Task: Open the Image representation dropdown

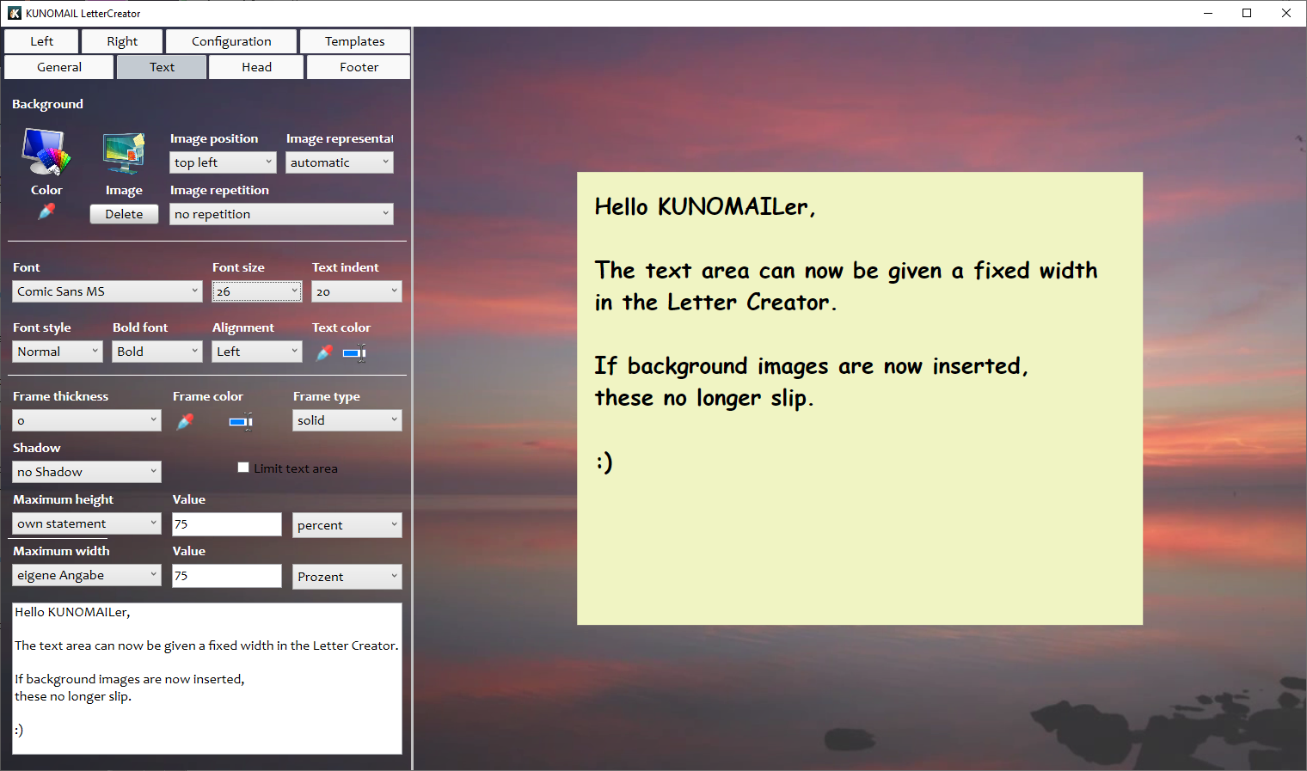Action: [x=340, y=162]
